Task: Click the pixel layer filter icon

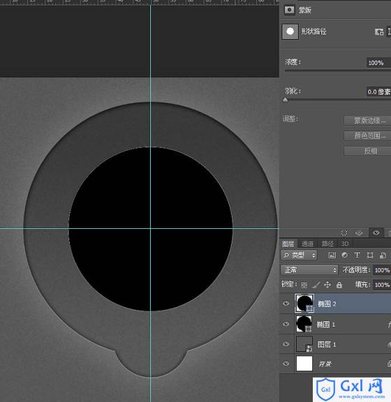Action: point(332,255)
